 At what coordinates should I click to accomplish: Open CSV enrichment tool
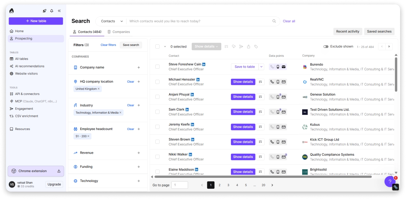click(x=36, y=116)
